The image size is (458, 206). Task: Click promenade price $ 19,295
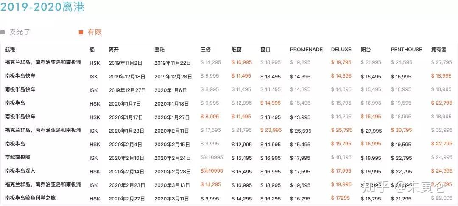(x=300, y=62)
